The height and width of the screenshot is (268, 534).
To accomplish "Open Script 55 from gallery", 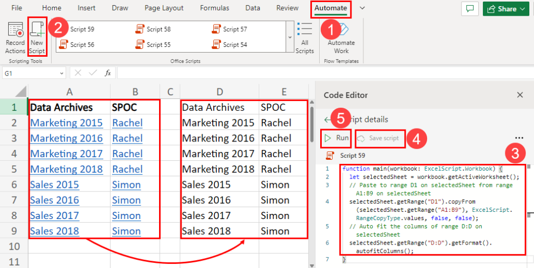I will 153,45.
